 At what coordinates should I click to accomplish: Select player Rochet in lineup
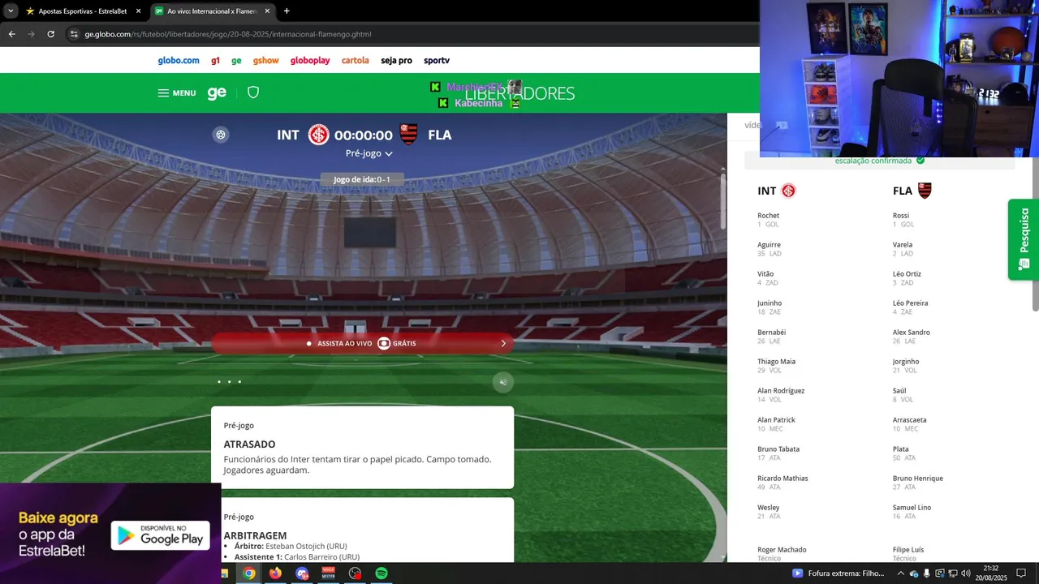pyautogui.click(x=768, y=216)
